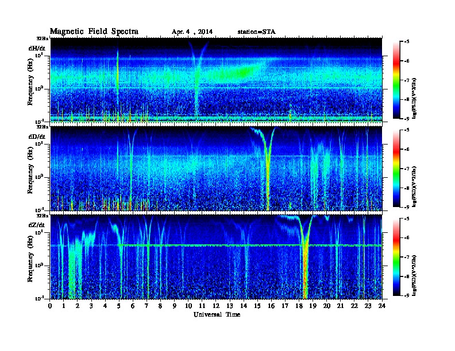Click hour tick label "1" on time axis
The width and height of the screenshot is (455, 351).
tap(64, 306)
